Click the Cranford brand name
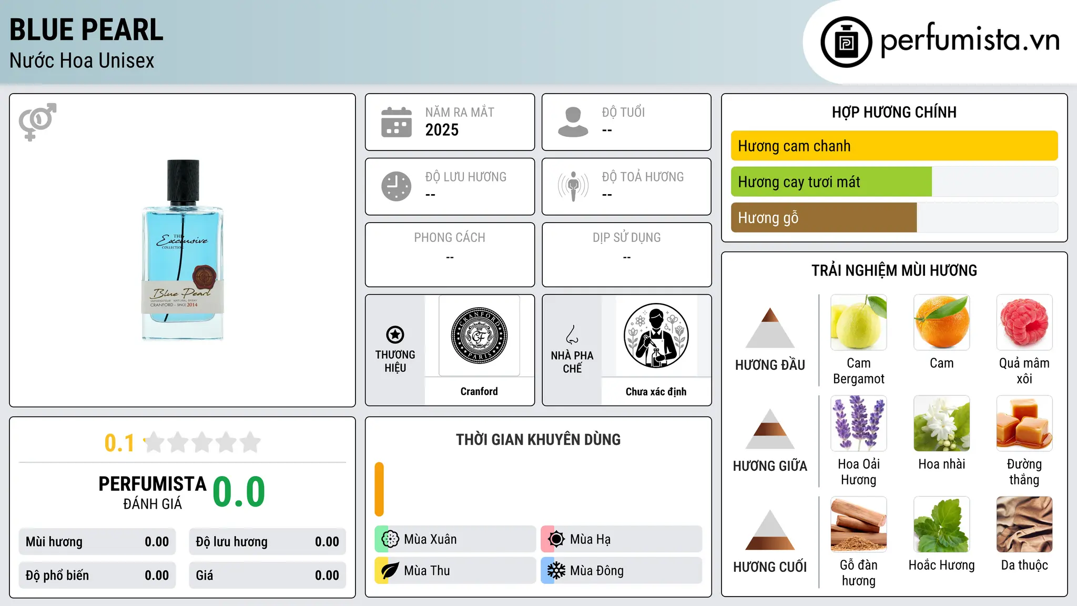 [x=479, y=391]
